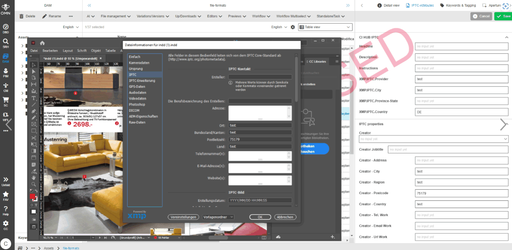Click the Headline input field
This screenshot has height=250, width=512.
click(461, 46)
